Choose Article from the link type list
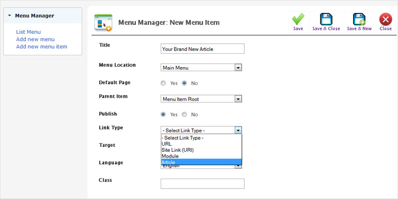The image size is (398, 199). 201,162
